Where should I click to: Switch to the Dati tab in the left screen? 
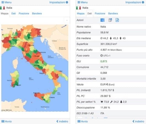[13, 13]
